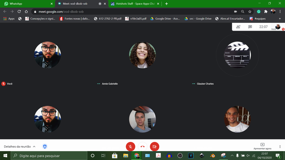The image size is (285, 160).
Task: Open the meeting chat panel
Action: pyautogui.click(x=250, y=27)
